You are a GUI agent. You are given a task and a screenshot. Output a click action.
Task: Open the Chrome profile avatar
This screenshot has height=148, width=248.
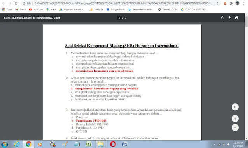[x=238, y=3]
